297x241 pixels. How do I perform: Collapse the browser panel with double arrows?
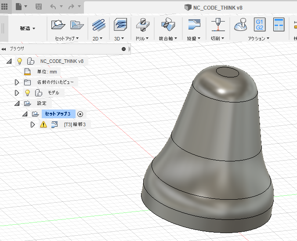4,49
